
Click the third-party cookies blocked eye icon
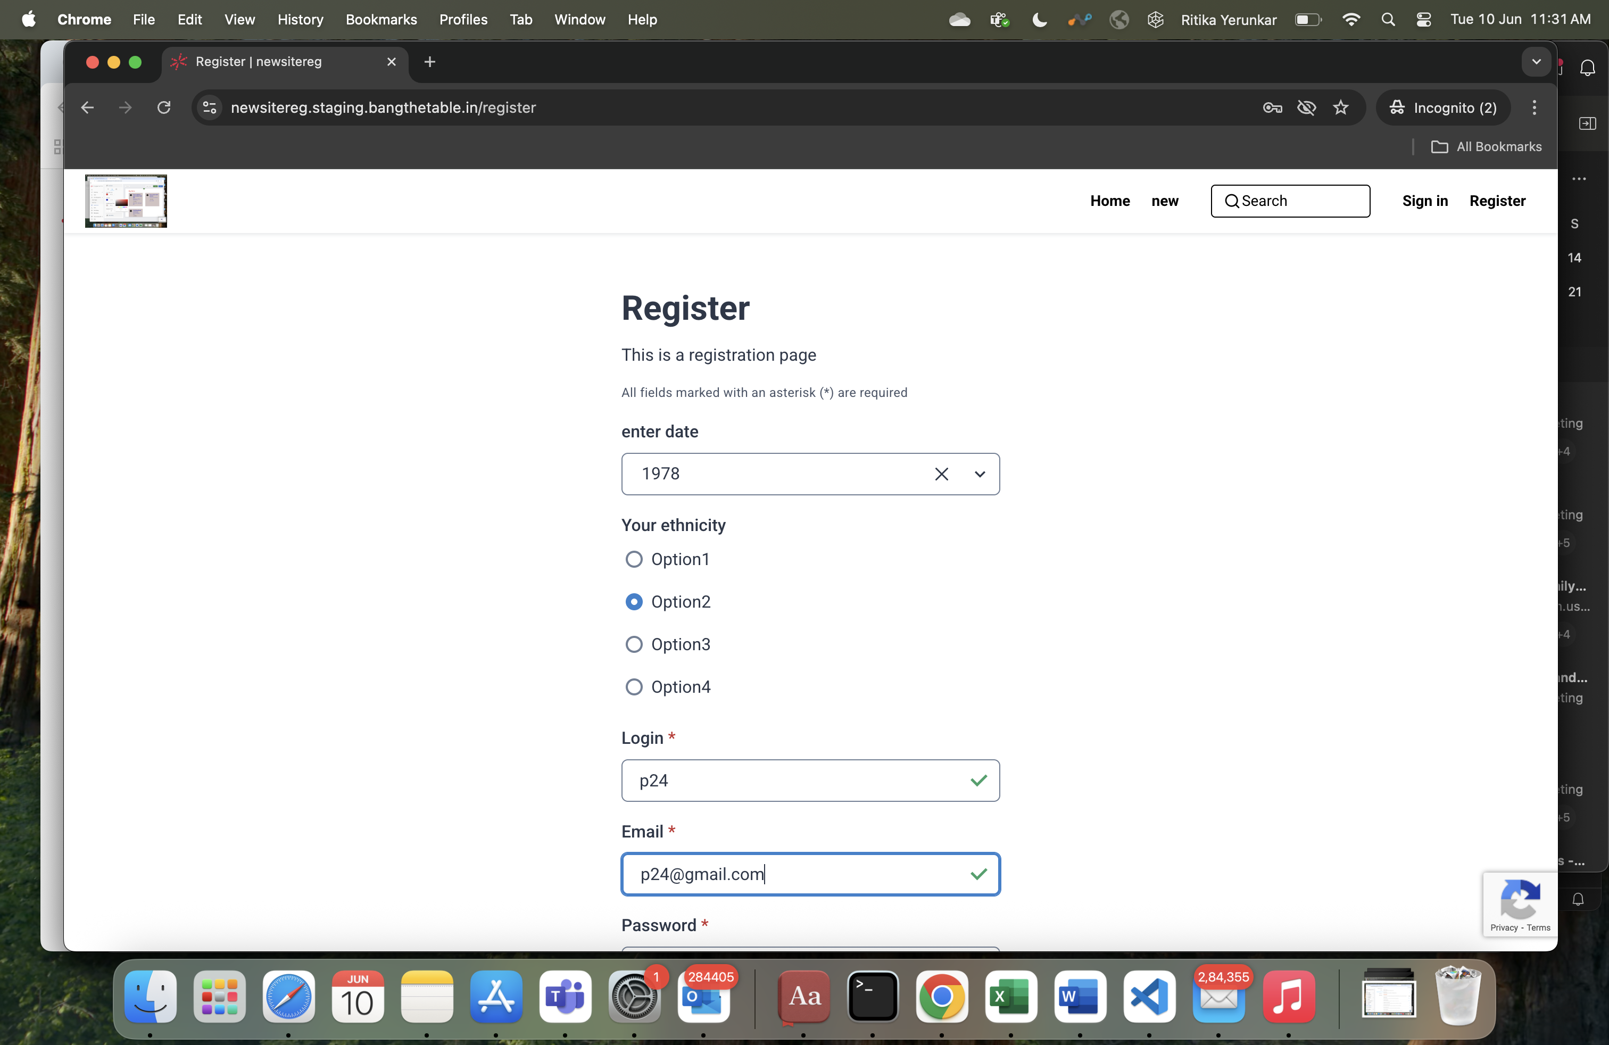pos(1306,107)
